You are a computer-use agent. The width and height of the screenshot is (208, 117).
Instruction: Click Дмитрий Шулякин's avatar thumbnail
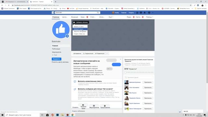[x=126, y=82]
